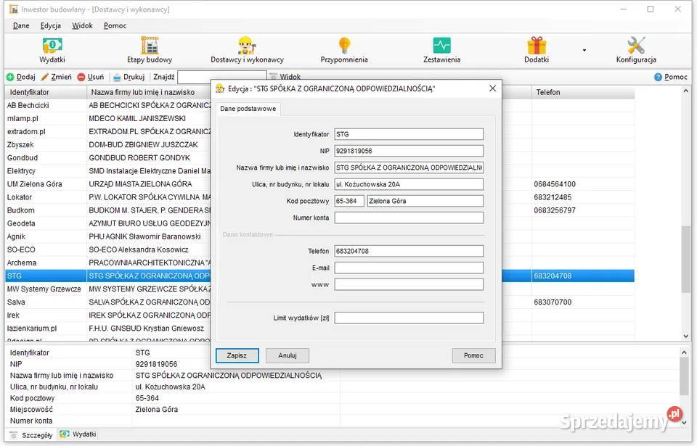The image size is (697, 446).
Task: Open the Dane menu
Action: point(21,25)
